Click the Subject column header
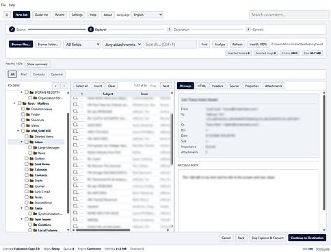331x252 pixels. pyautogui.click(x=108, y=94)
